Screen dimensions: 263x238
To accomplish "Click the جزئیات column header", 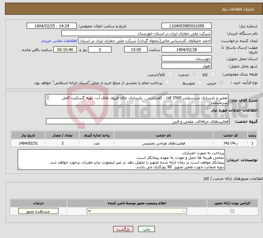I will 38,203.
